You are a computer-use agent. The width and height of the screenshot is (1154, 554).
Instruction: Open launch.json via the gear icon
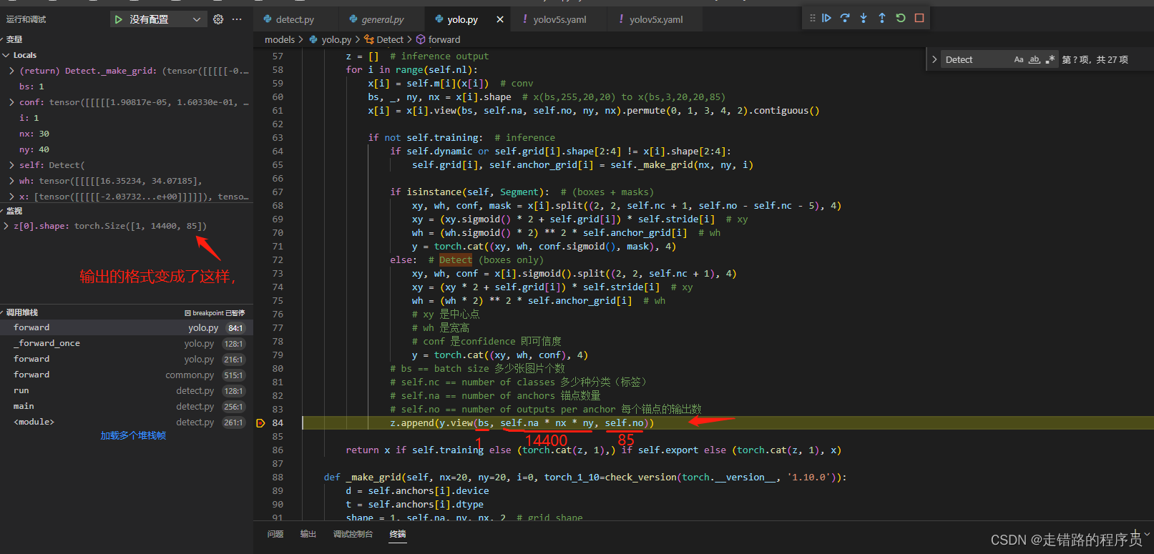coord(218,19)
